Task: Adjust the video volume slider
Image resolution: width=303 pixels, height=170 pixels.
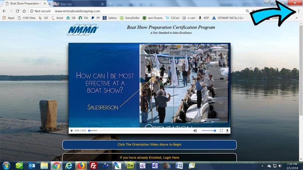Action: [x=209, y=131]
